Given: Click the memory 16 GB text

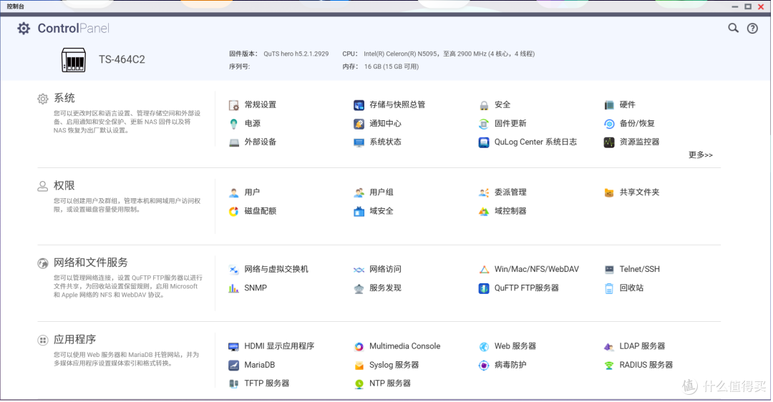Looking at the screenshot, I should click(392, 67).
